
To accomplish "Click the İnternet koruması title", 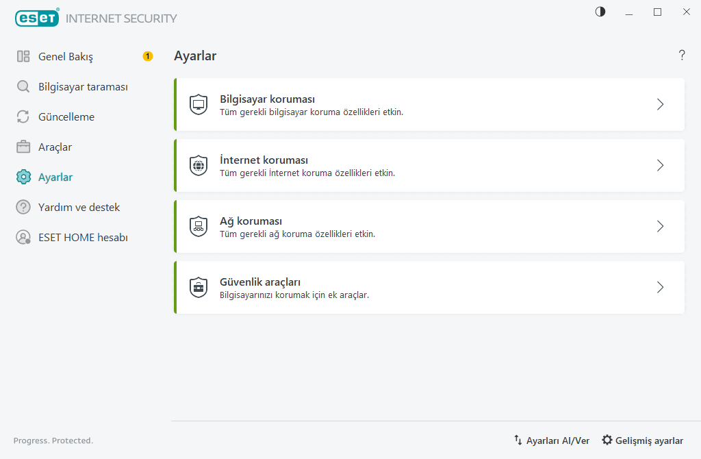I will tap(264, 160).
